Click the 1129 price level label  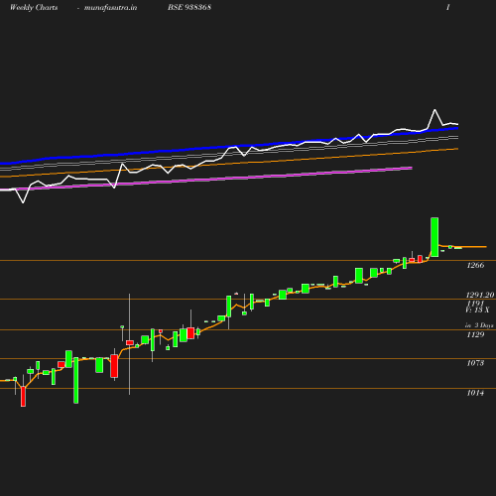click(475, 334)
